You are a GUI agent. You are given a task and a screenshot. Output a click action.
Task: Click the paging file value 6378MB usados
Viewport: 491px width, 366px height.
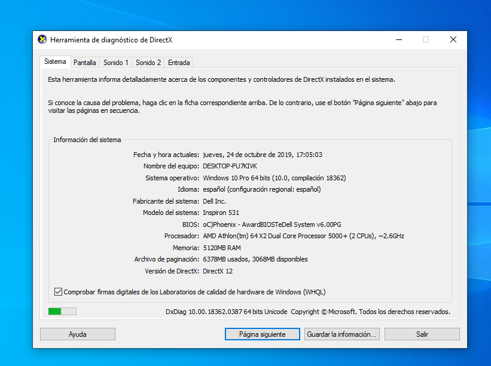[255, 259]
